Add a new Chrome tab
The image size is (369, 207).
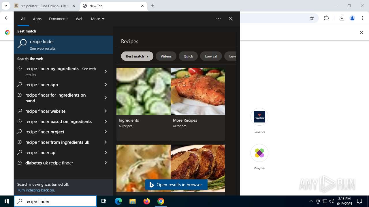tap(153, 6)
